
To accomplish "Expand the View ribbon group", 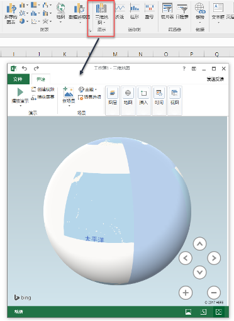I will coord(175,101).
